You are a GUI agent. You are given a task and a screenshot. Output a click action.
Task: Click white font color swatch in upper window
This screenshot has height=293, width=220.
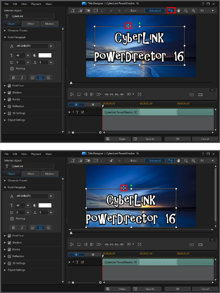tap(45, 55)
